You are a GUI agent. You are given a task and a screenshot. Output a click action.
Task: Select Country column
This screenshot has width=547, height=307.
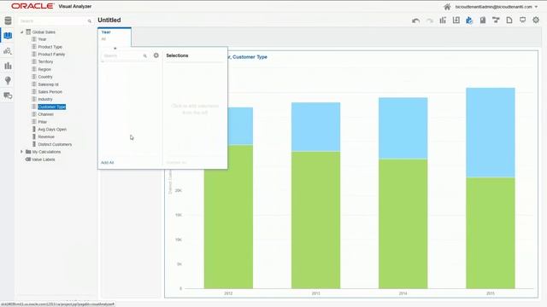pos(45,77)
